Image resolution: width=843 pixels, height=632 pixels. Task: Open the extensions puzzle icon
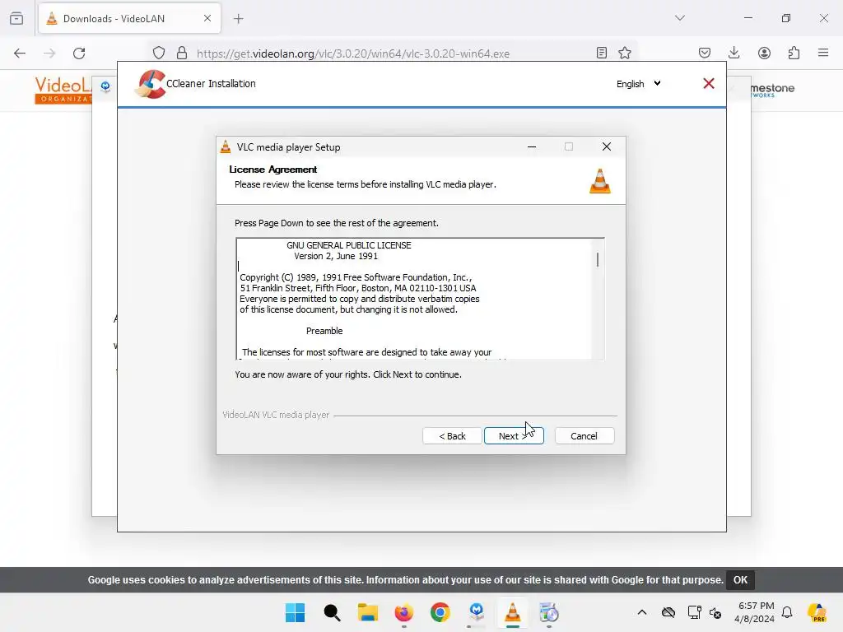[794, 53]
